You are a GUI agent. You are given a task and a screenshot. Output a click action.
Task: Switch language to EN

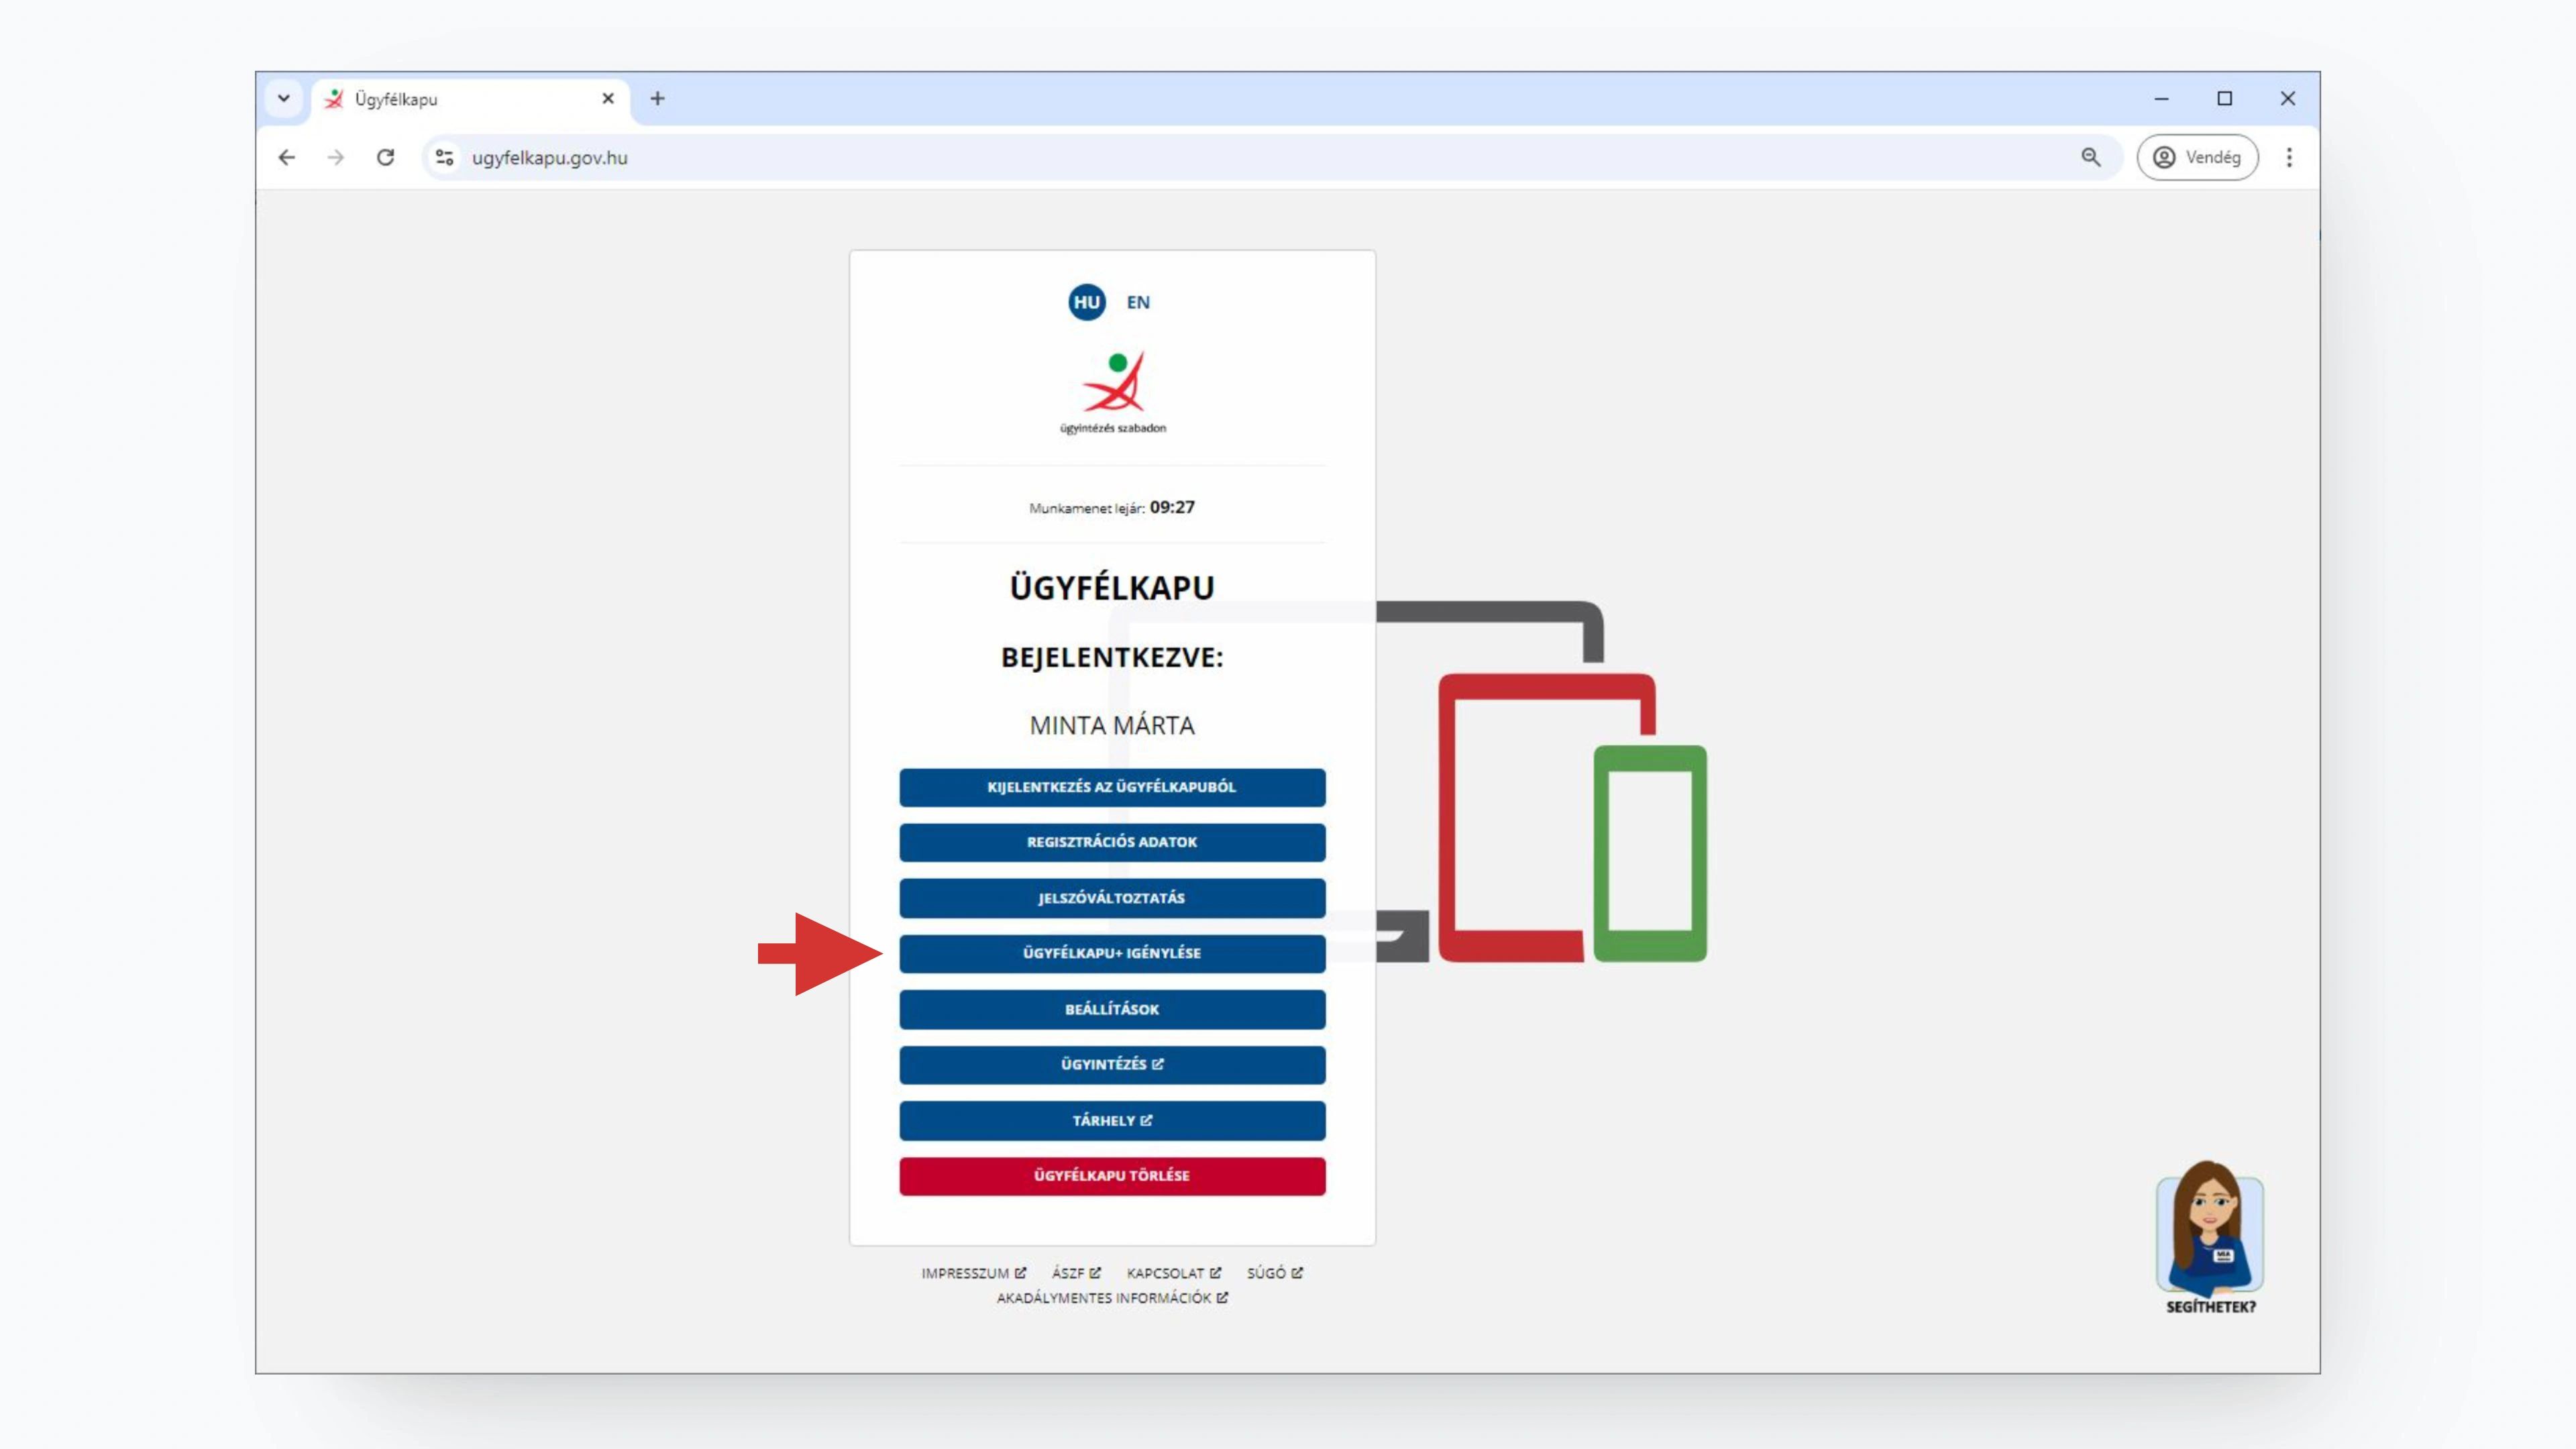pos(1138,302)
